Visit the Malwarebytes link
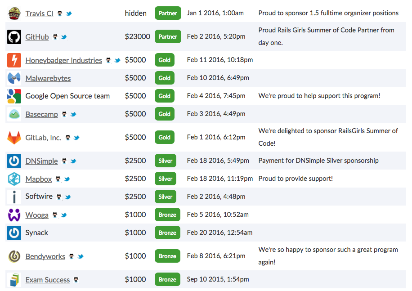Image resolution: width=412 pixels, height=291 pixels. 48,78
